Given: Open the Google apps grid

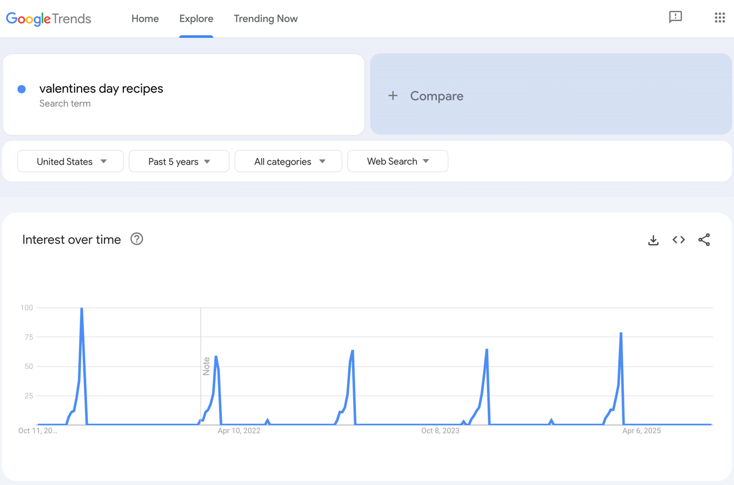Looking at the screenshot, I should coord(720,17).
